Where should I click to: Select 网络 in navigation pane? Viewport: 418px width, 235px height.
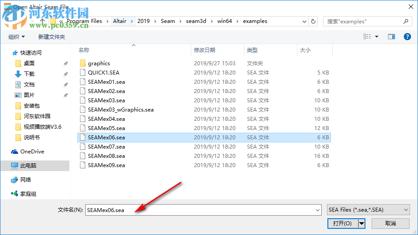tap(26, 179)
